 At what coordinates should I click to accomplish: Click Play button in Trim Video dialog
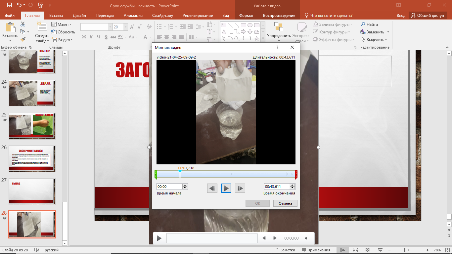(x=226, y=189)
